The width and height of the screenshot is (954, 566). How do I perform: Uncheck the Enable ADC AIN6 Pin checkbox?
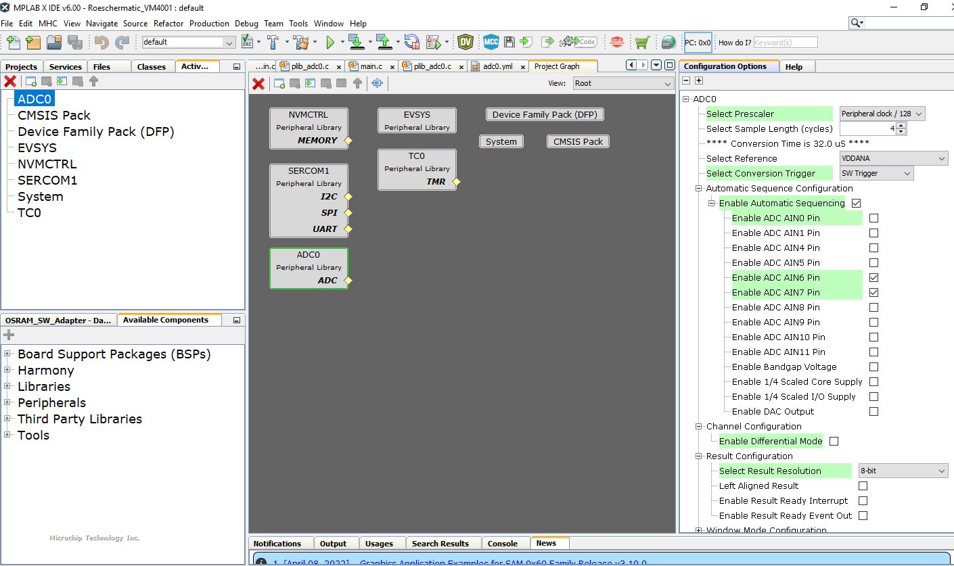[x=873, y=277]
